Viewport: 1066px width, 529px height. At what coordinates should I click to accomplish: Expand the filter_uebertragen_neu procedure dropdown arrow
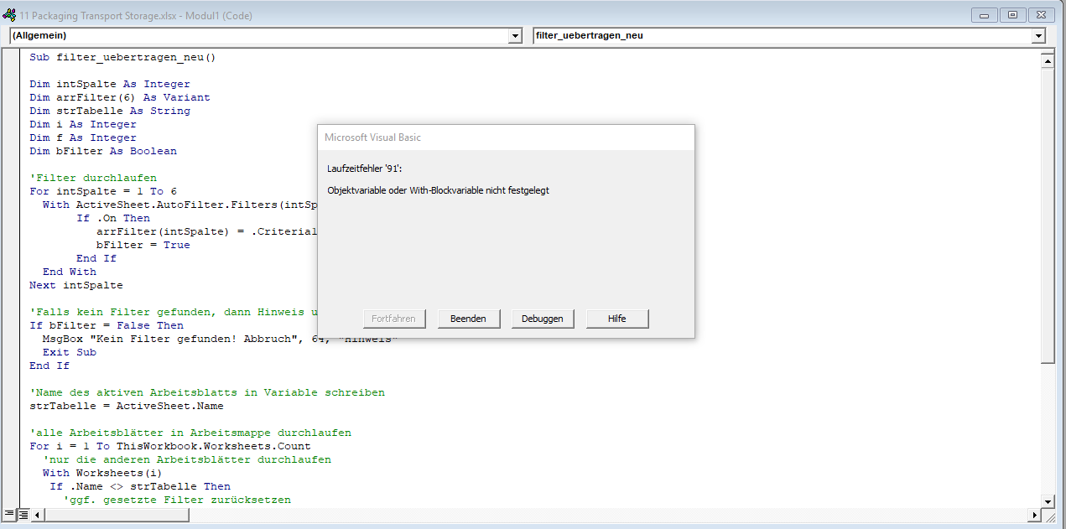pos(1038,36)
